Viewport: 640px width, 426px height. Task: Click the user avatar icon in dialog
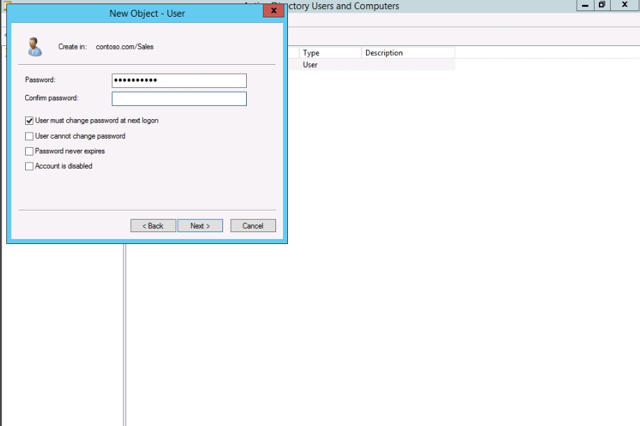tap(33, 47)
